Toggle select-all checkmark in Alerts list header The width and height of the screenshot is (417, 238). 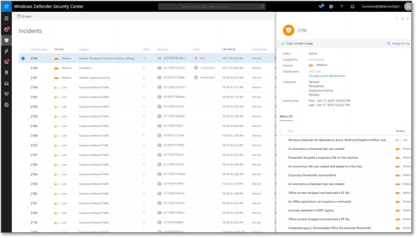pyautogui.click(x=281, y=131)
